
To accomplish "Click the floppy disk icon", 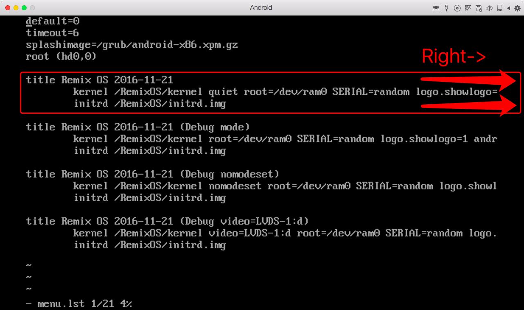I will [x=478, y=8].
